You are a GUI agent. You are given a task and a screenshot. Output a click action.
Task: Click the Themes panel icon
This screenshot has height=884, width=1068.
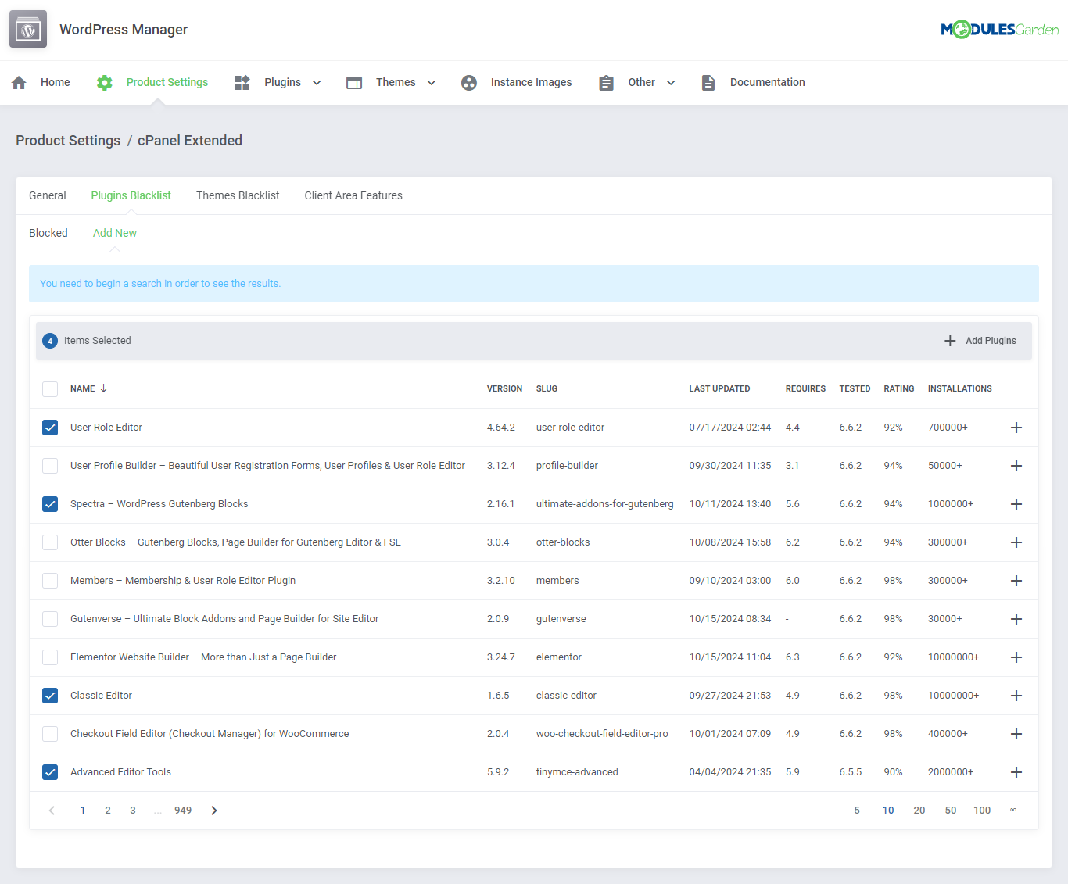click(354, 82)
